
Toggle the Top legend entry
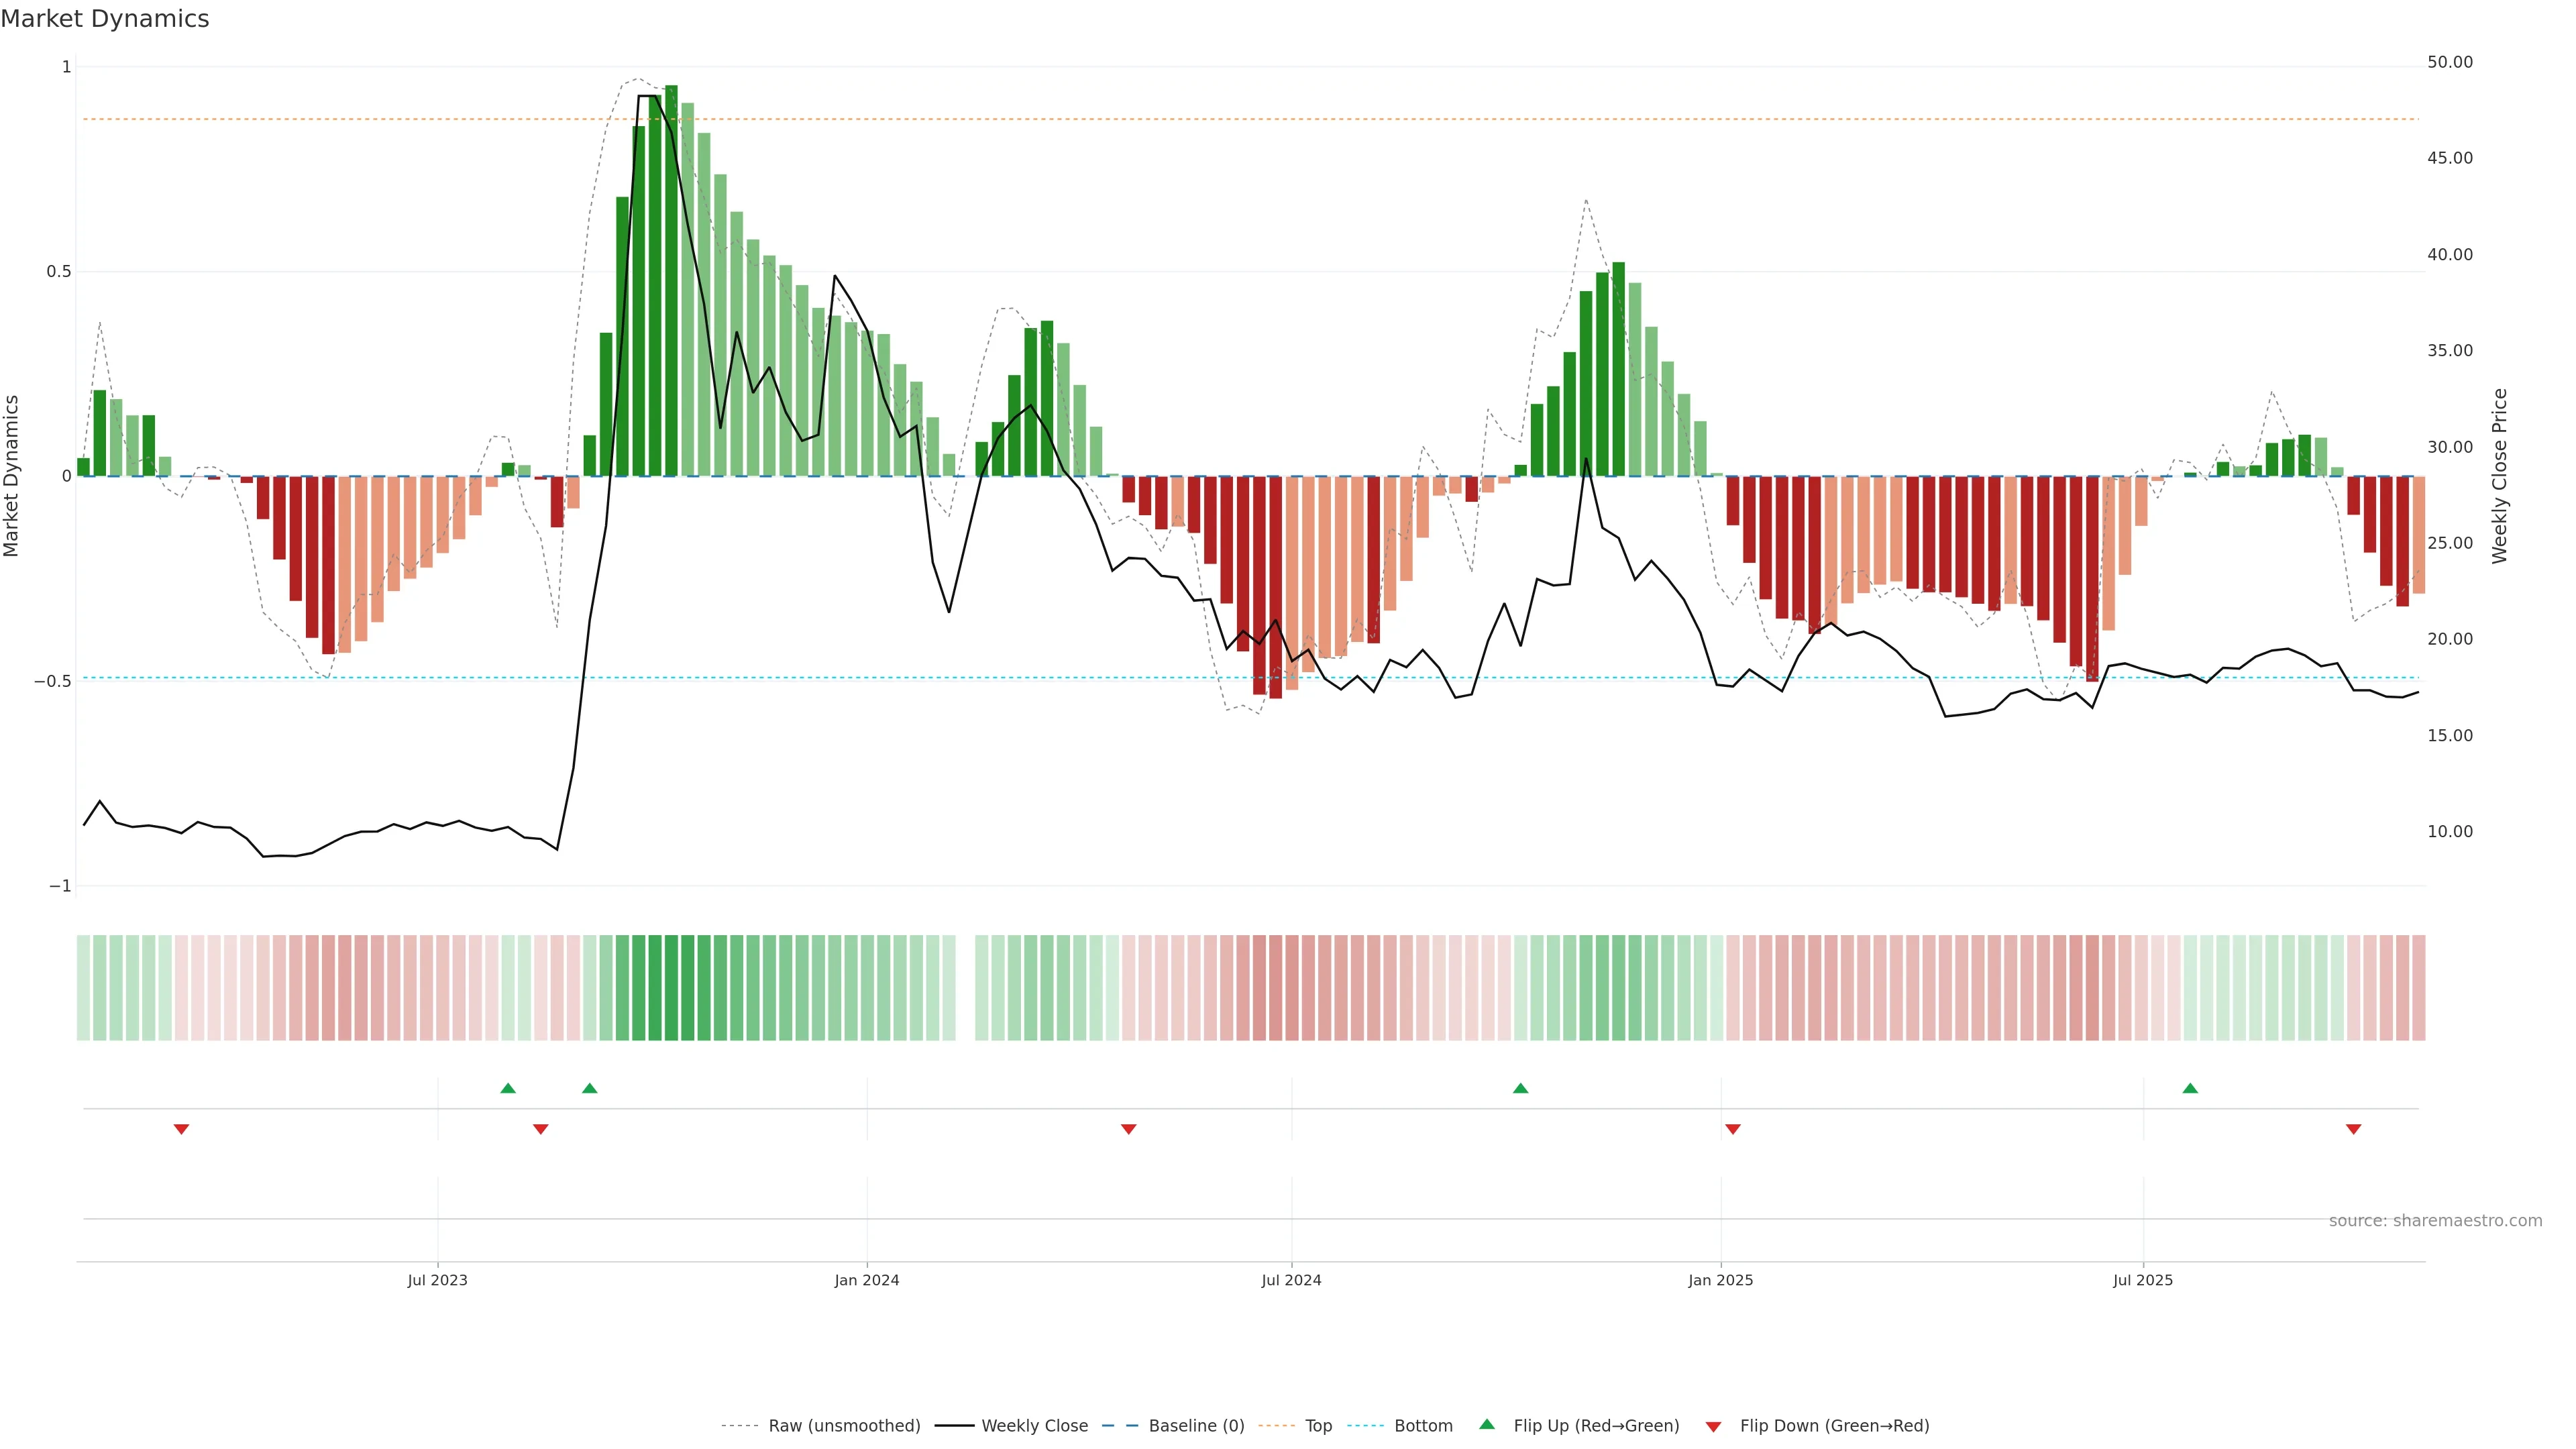click(x=1317, y=1426)
